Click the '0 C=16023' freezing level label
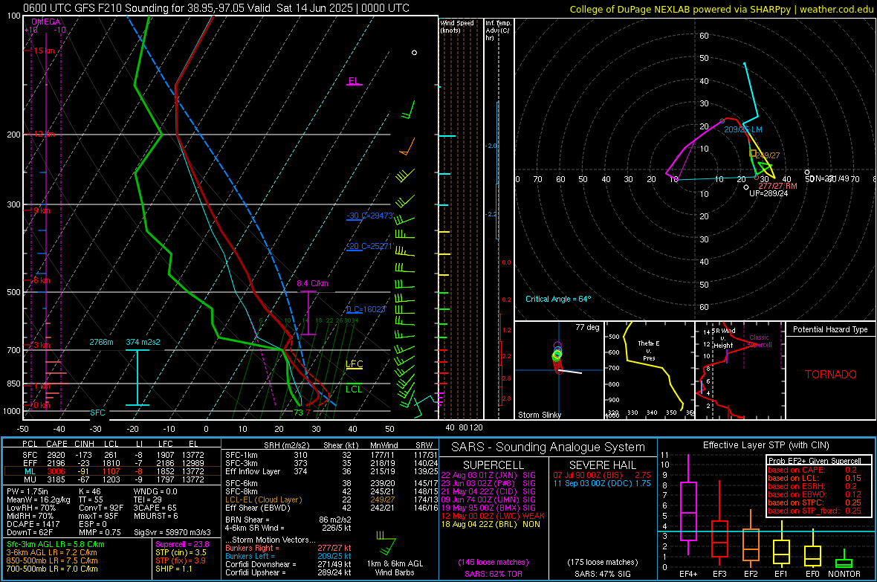 click(366, 309)
